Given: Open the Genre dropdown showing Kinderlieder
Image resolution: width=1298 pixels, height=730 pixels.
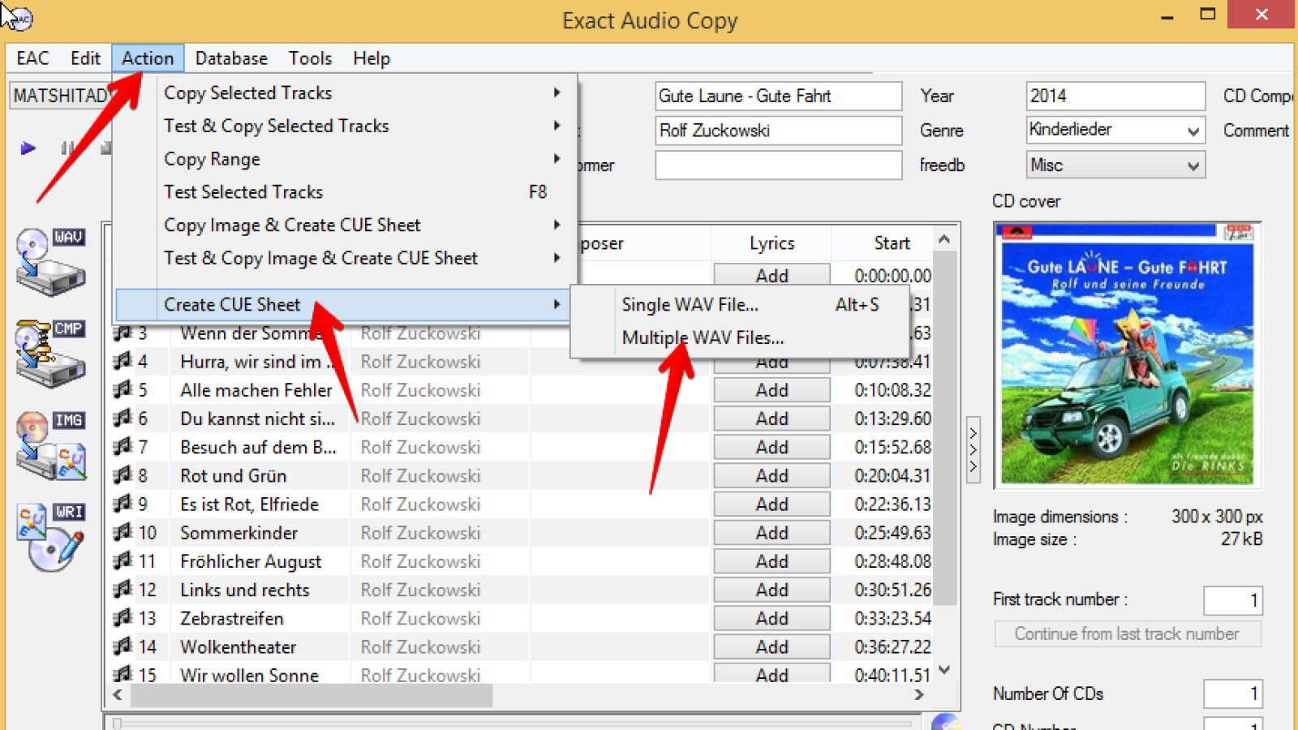Looking at the screenshot, I should [x=1193, y=130].
